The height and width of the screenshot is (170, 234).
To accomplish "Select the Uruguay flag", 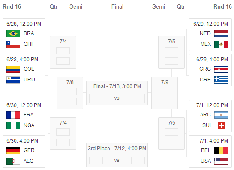I will pos(13,80).
